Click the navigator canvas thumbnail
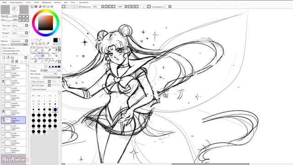 (x=15, y=10)
